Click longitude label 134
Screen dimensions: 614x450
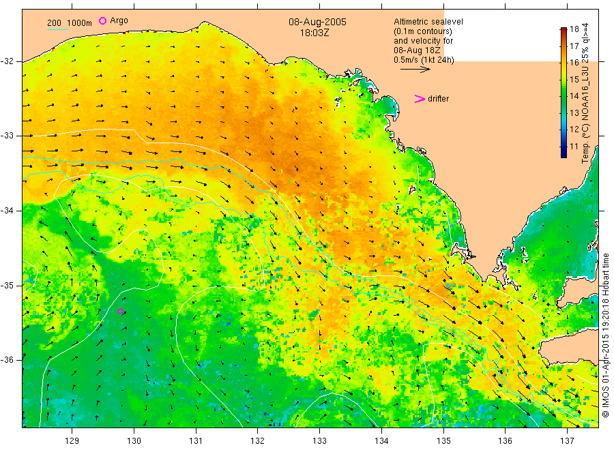[381, 441]
